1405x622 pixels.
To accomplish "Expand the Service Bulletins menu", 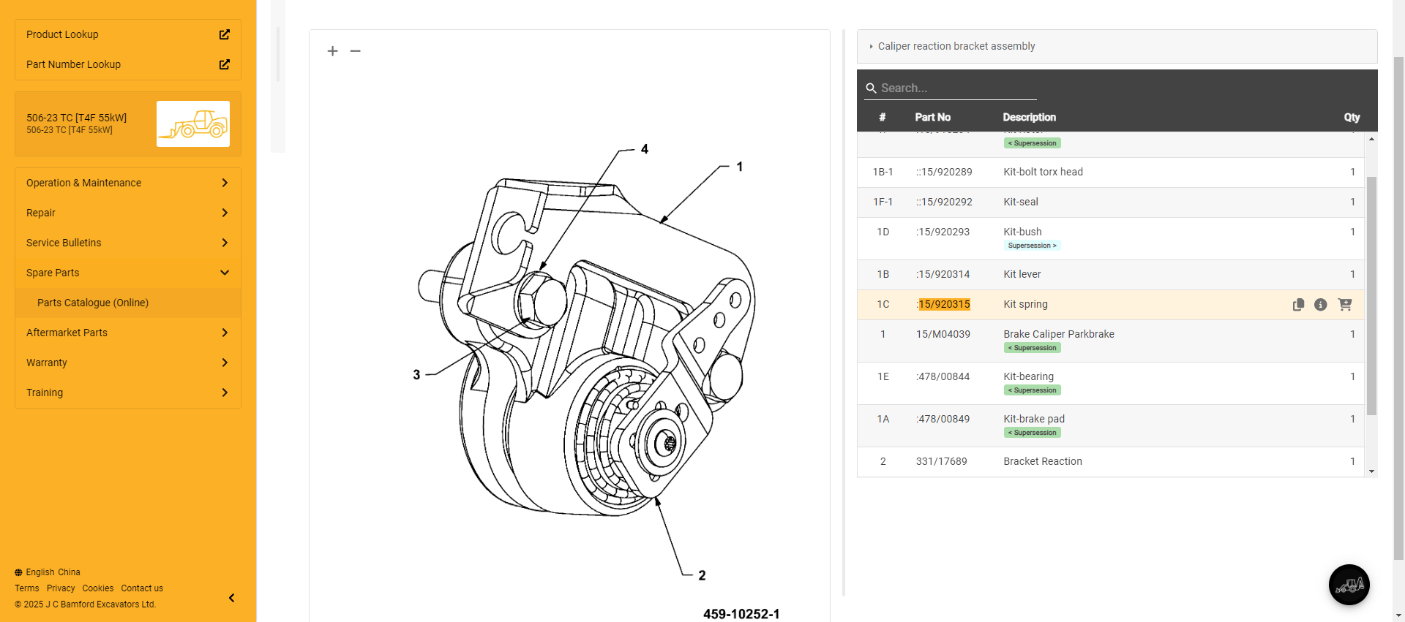I will click(x=128, y=243).
